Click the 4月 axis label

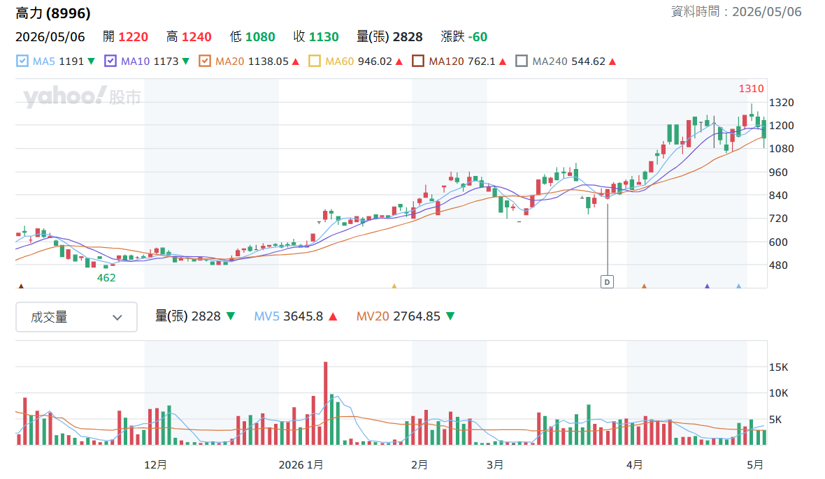[x=635, y=465]
